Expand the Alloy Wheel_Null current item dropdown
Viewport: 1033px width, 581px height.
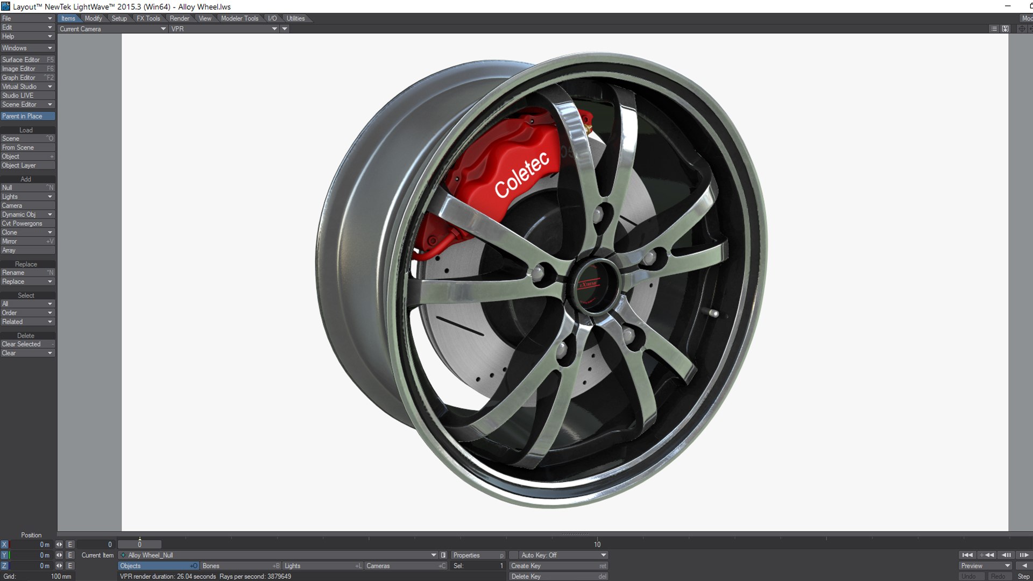[x=278, y=555]
